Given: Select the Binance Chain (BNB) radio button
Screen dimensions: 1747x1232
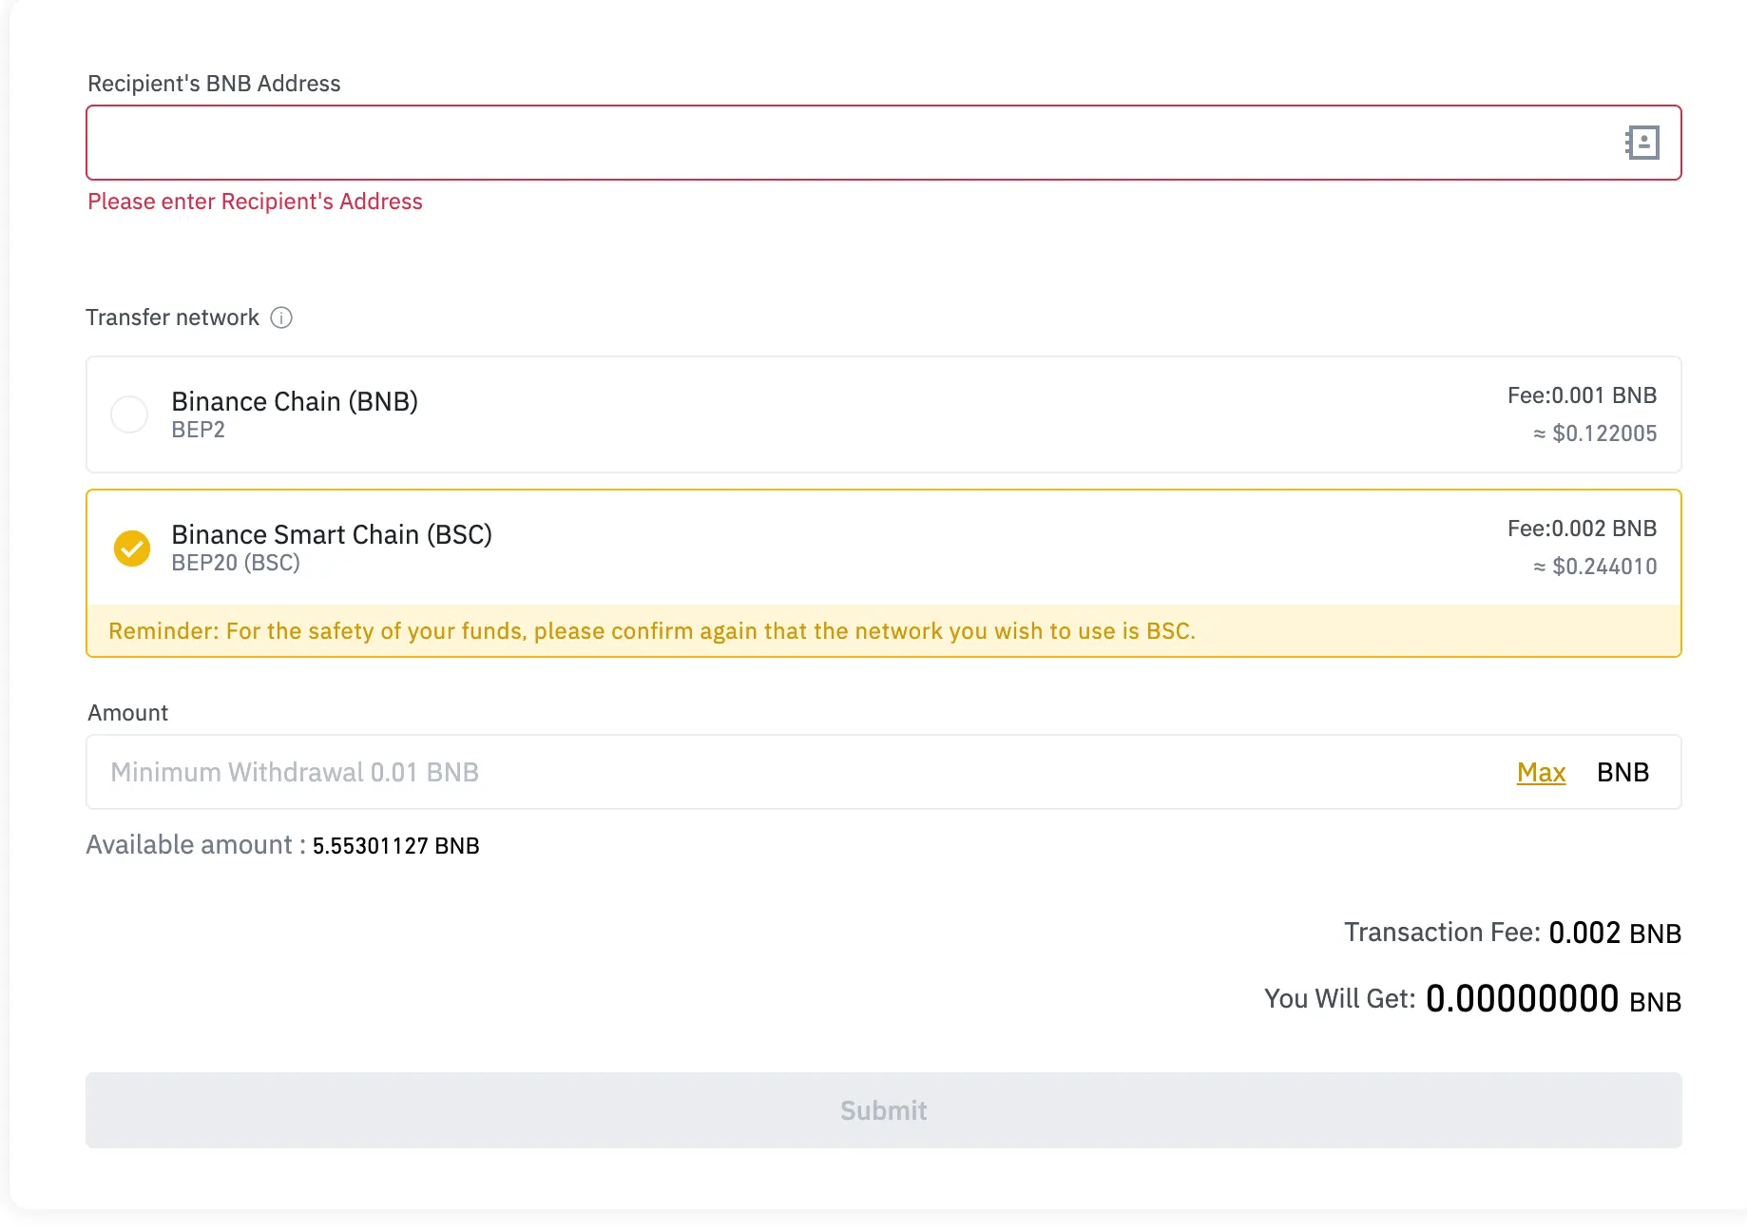Looking at the screenshot, I should pyautogui.click(x=129, y=414).
